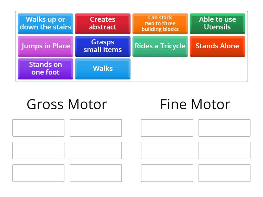Image resolution: width=263 pixels, height=197 pixels.
Task: Choose the pink 'Jumps in Place' tile
Action: (x=45, y=46)
